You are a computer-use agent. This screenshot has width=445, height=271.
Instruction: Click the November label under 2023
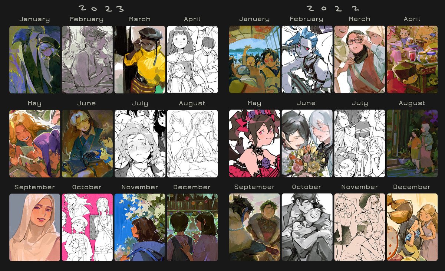(140, 187)
